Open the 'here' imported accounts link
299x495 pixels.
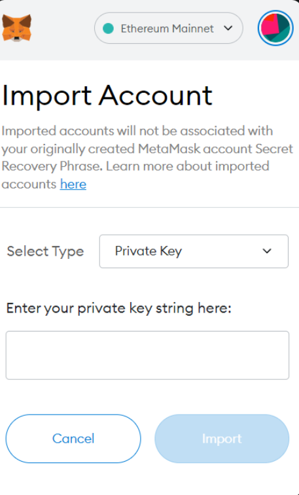[x=73, y=184]
